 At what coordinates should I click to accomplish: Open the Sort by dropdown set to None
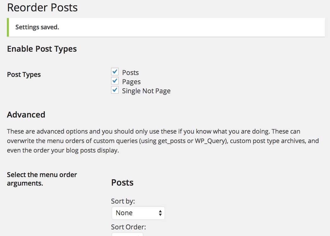[x=138, y=213]
